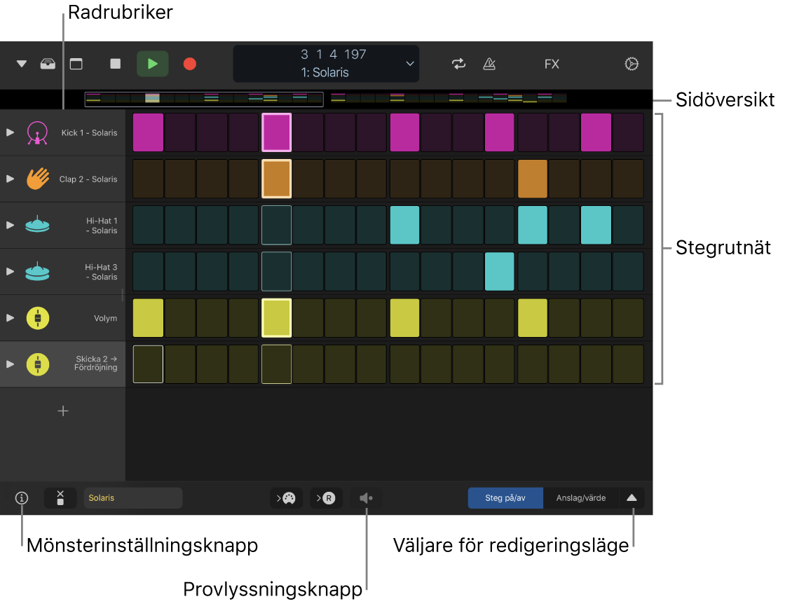Click the Hi-Hat 3 cymbal icon
The image size is (785, 606).
coord(38,271)
